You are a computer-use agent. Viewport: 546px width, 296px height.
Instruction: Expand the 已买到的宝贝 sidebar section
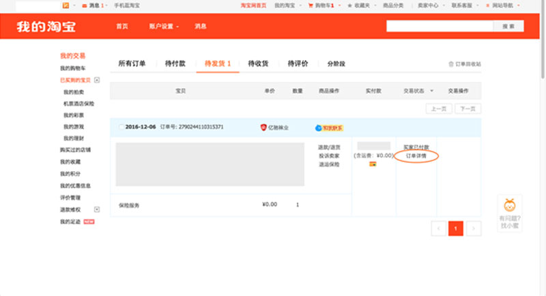click(97, 80)
